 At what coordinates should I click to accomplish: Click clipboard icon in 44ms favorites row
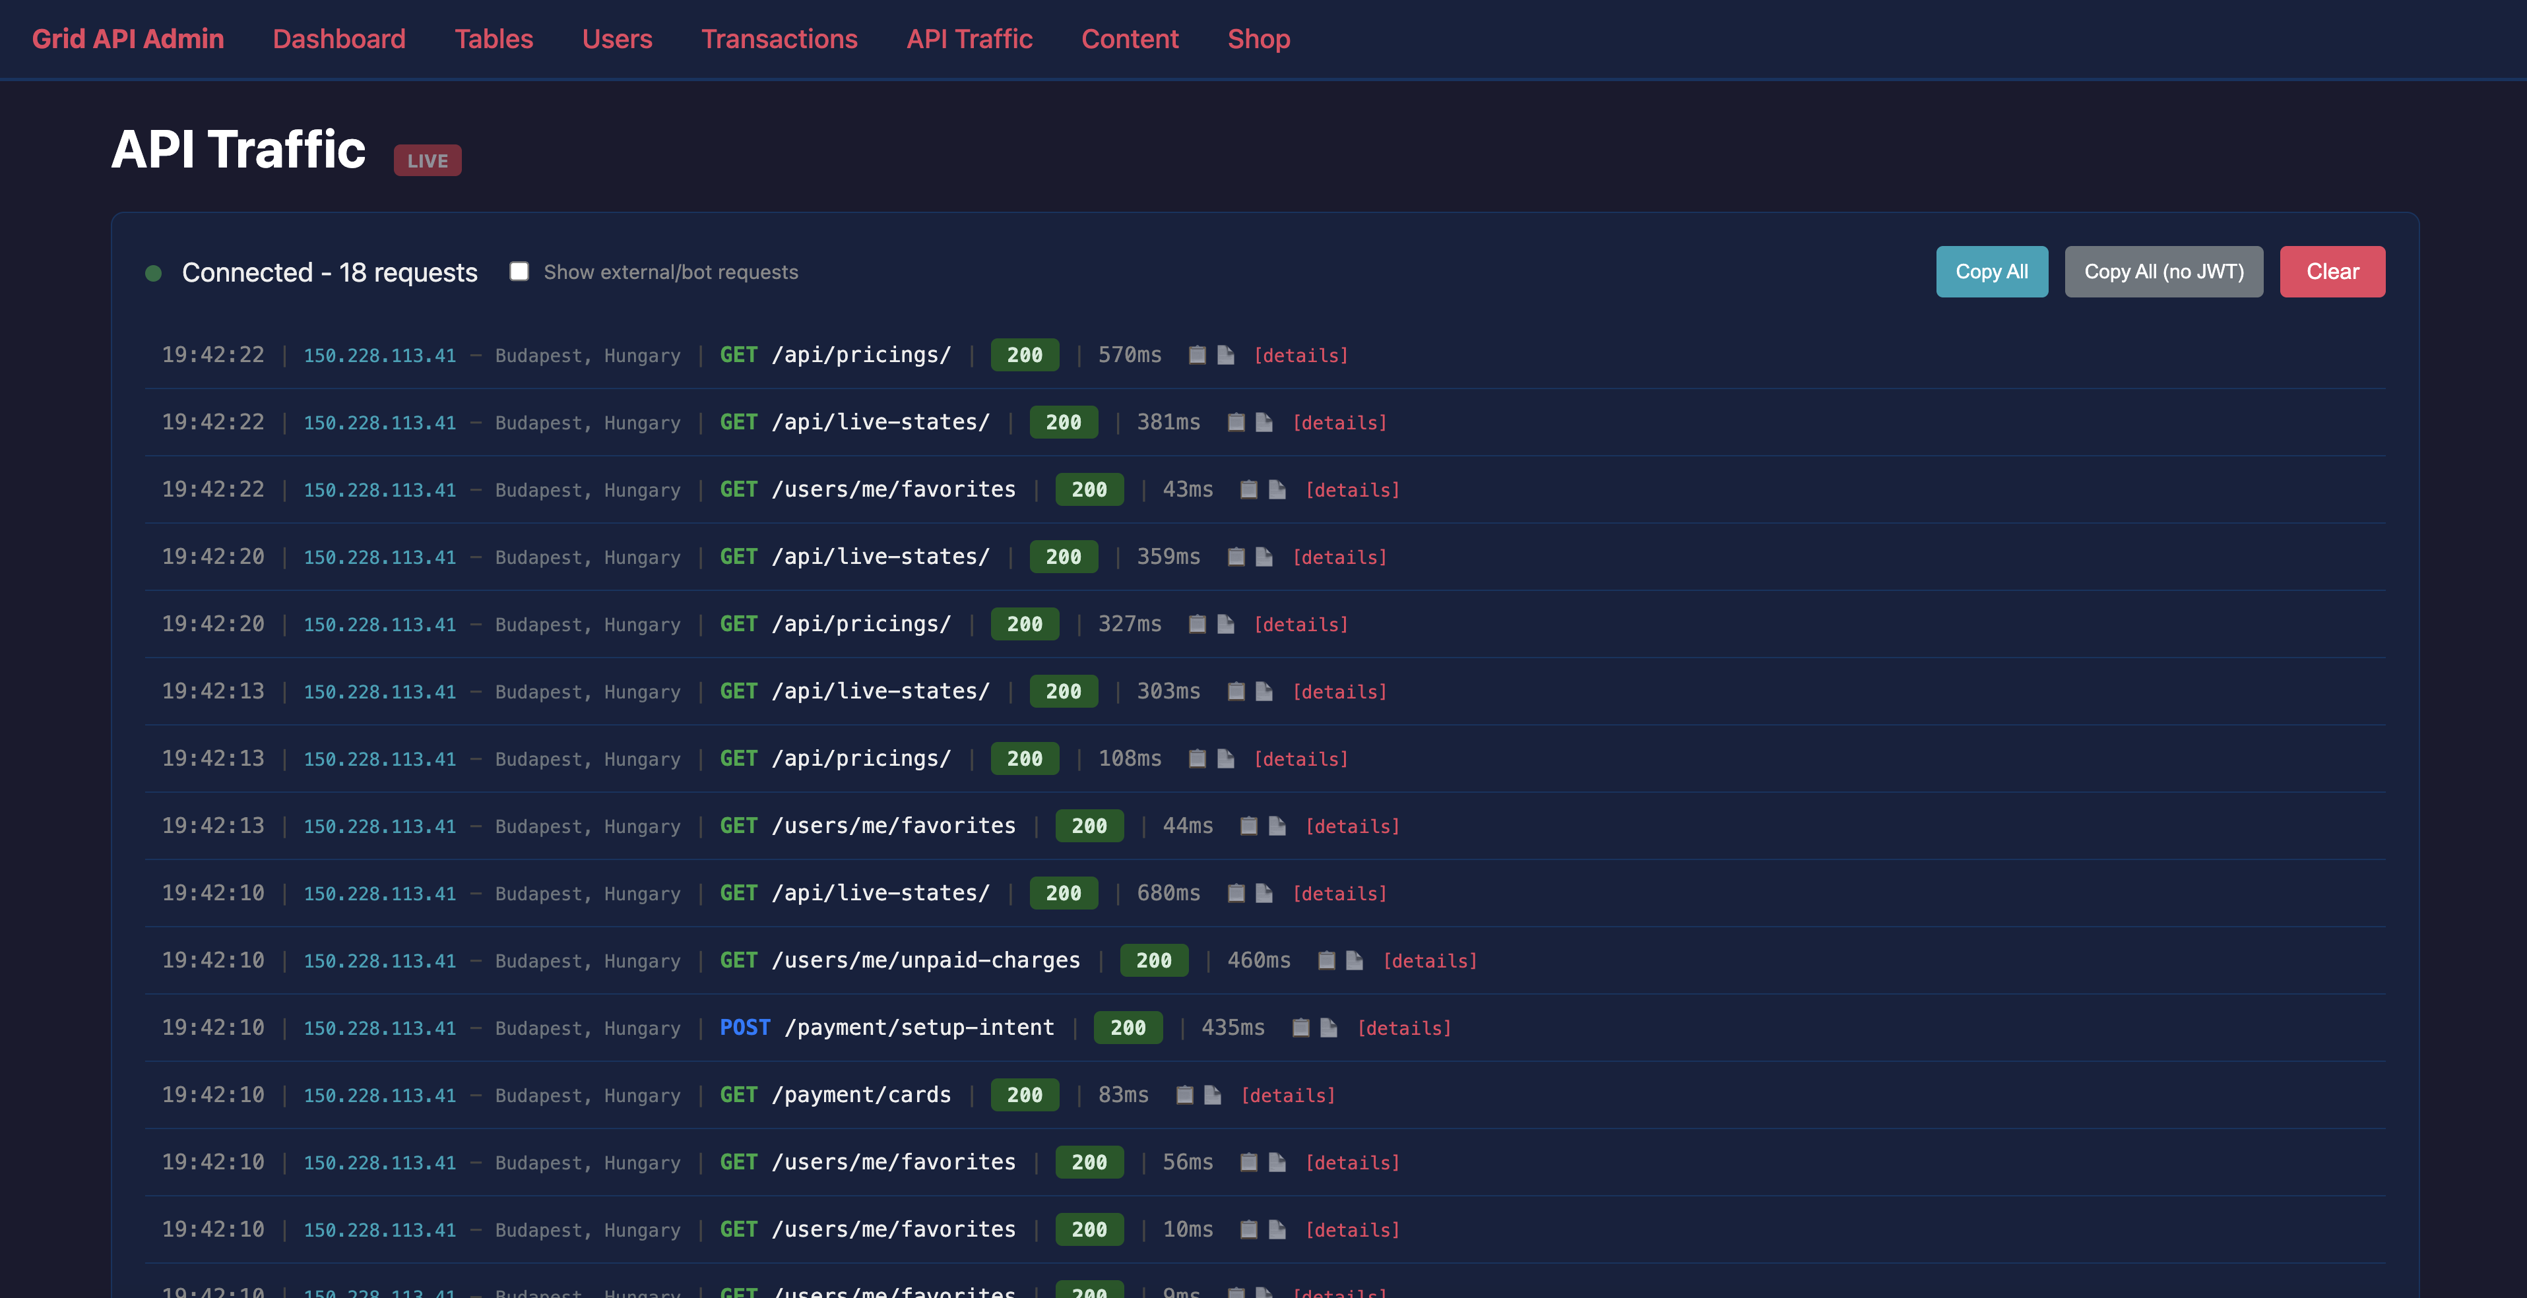coord(1249,826)
